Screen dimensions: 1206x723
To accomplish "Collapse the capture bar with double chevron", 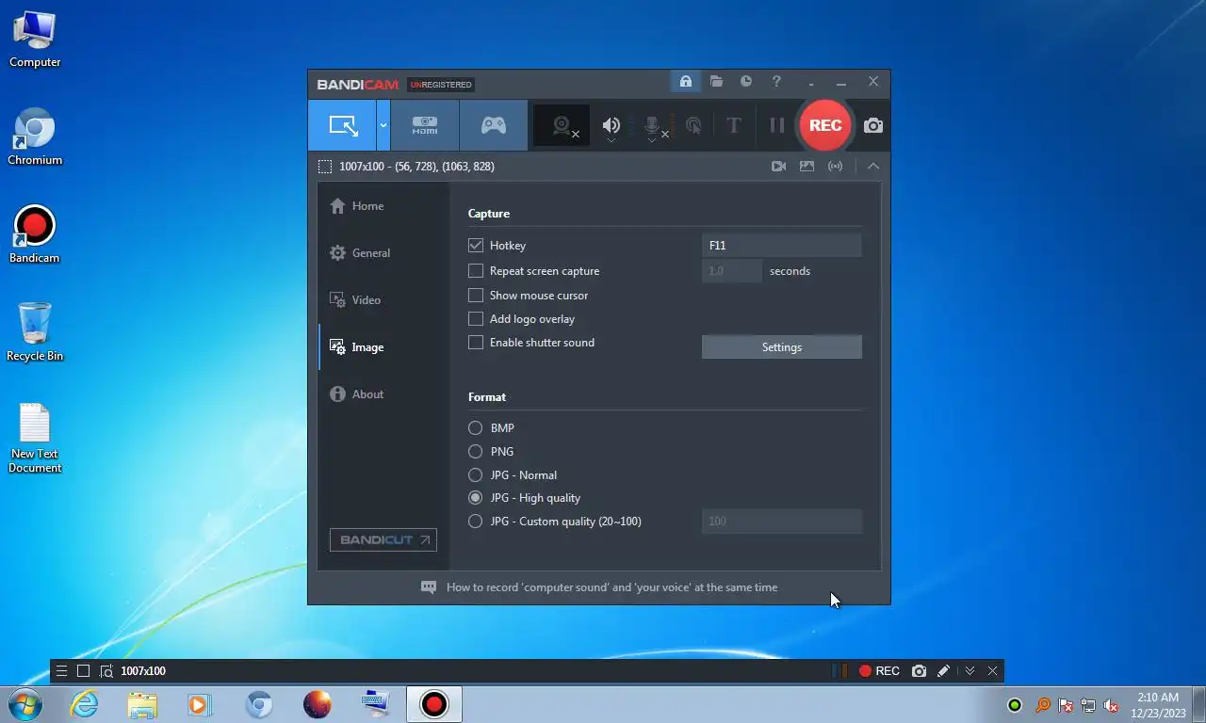I will (x=970, y=671).
